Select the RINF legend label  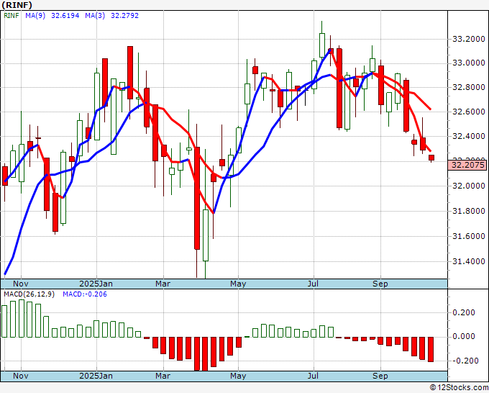click(x=12, y=16)
